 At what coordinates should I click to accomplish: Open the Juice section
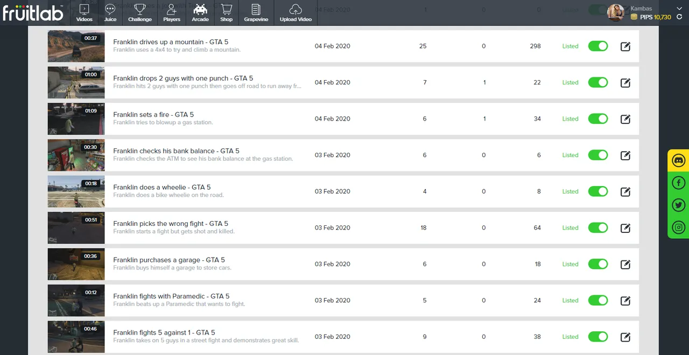pos(110,13)
